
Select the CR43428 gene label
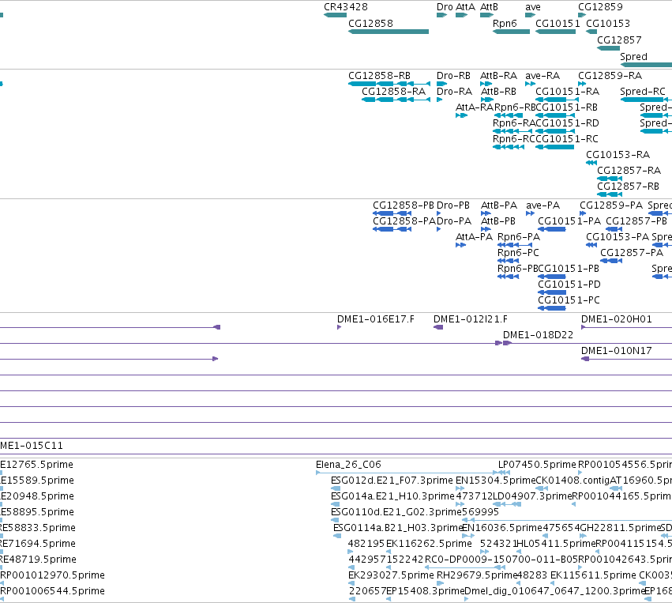345,7
